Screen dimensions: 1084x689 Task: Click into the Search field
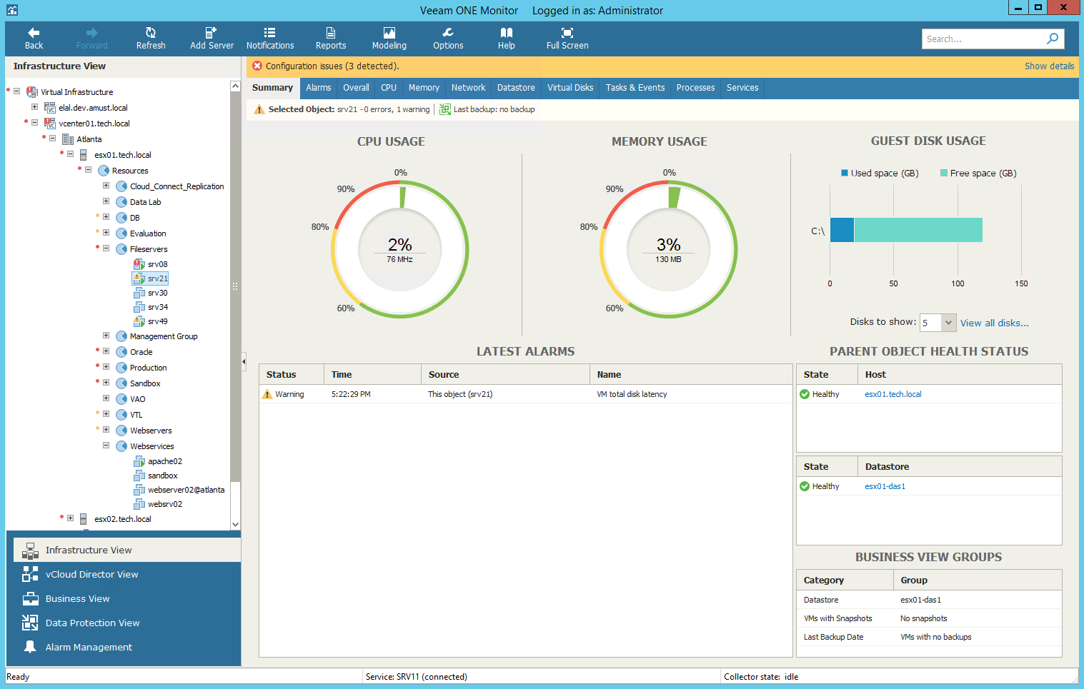pyautogui.click(x=983, y=39)
